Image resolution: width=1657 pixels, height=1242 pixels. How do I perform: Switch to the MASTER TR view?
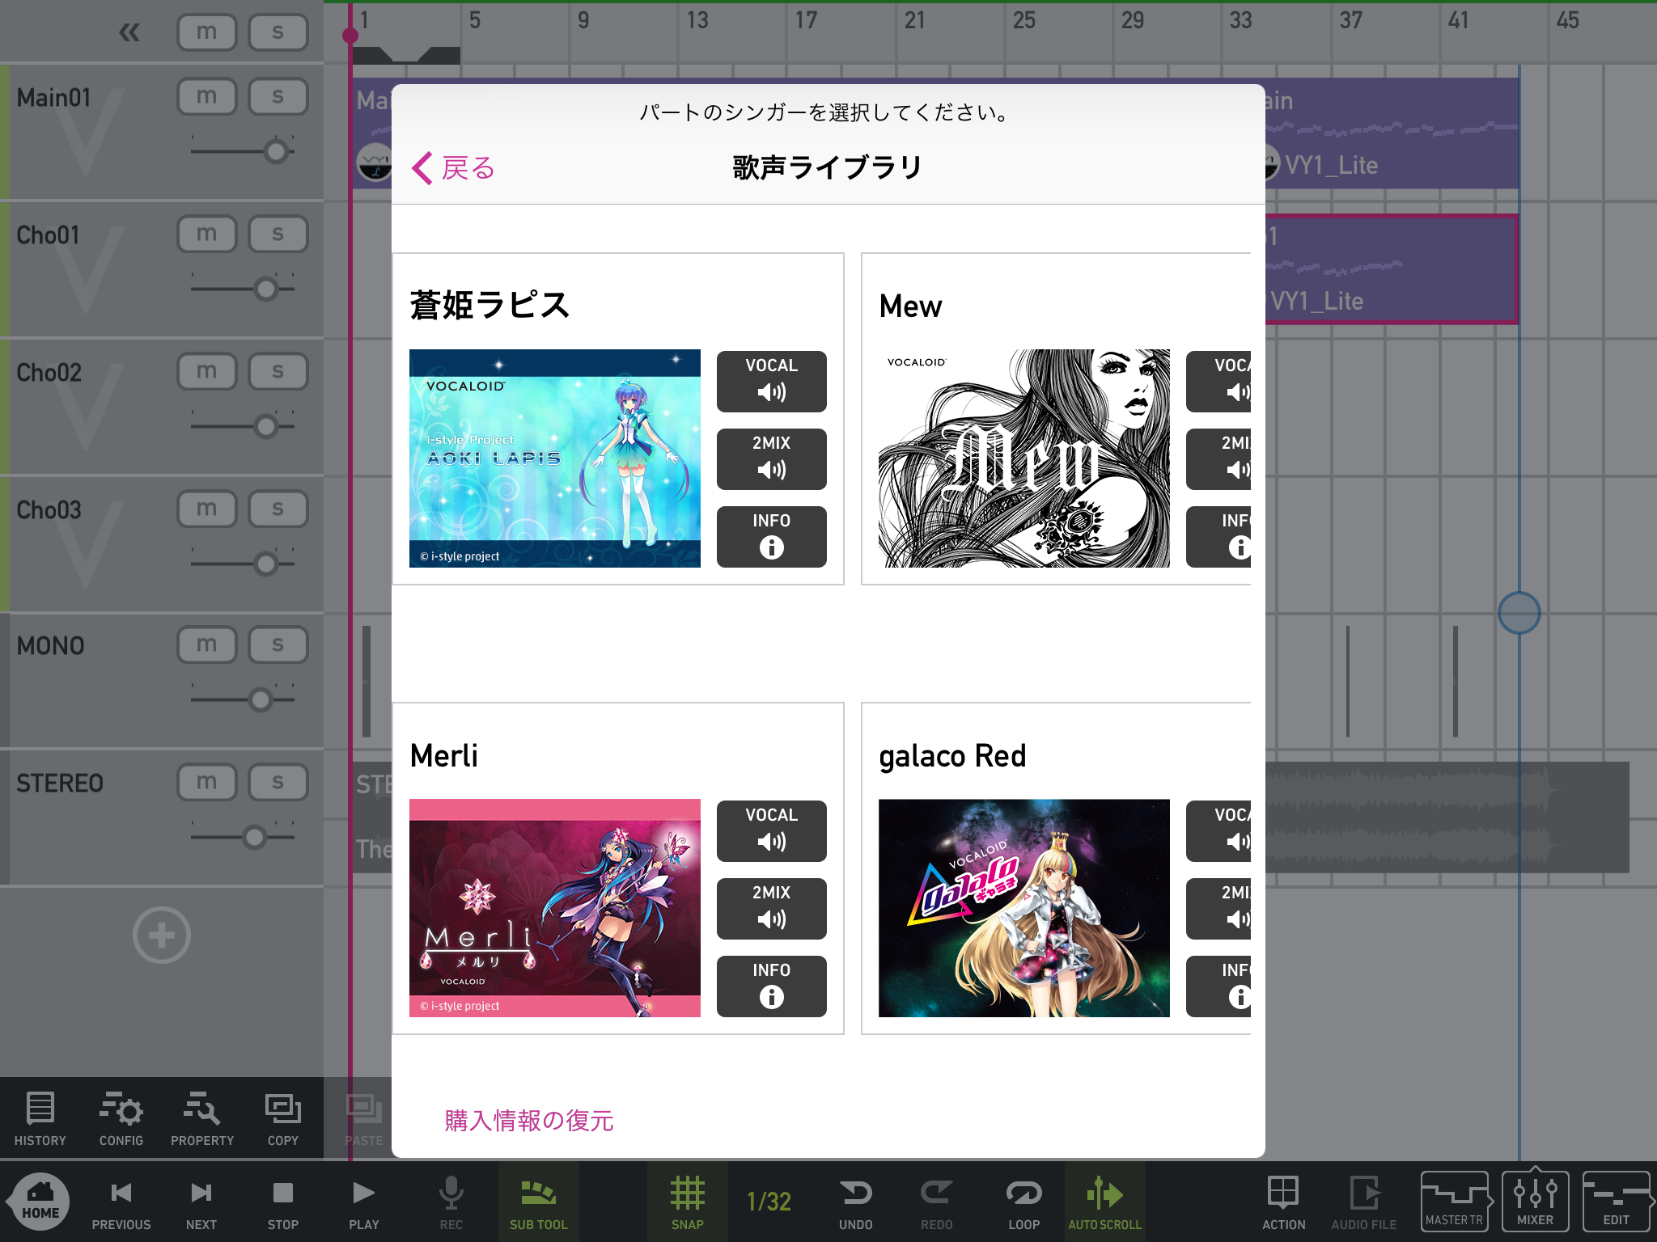[1455, 1202]
